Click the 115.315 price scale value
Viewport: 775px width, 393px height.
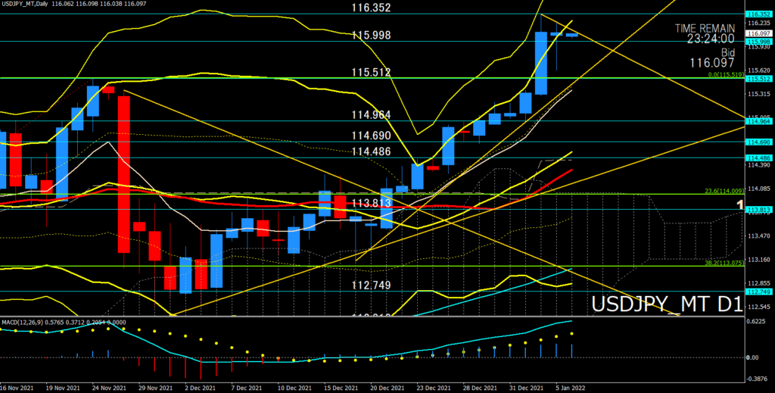(758, 94)
